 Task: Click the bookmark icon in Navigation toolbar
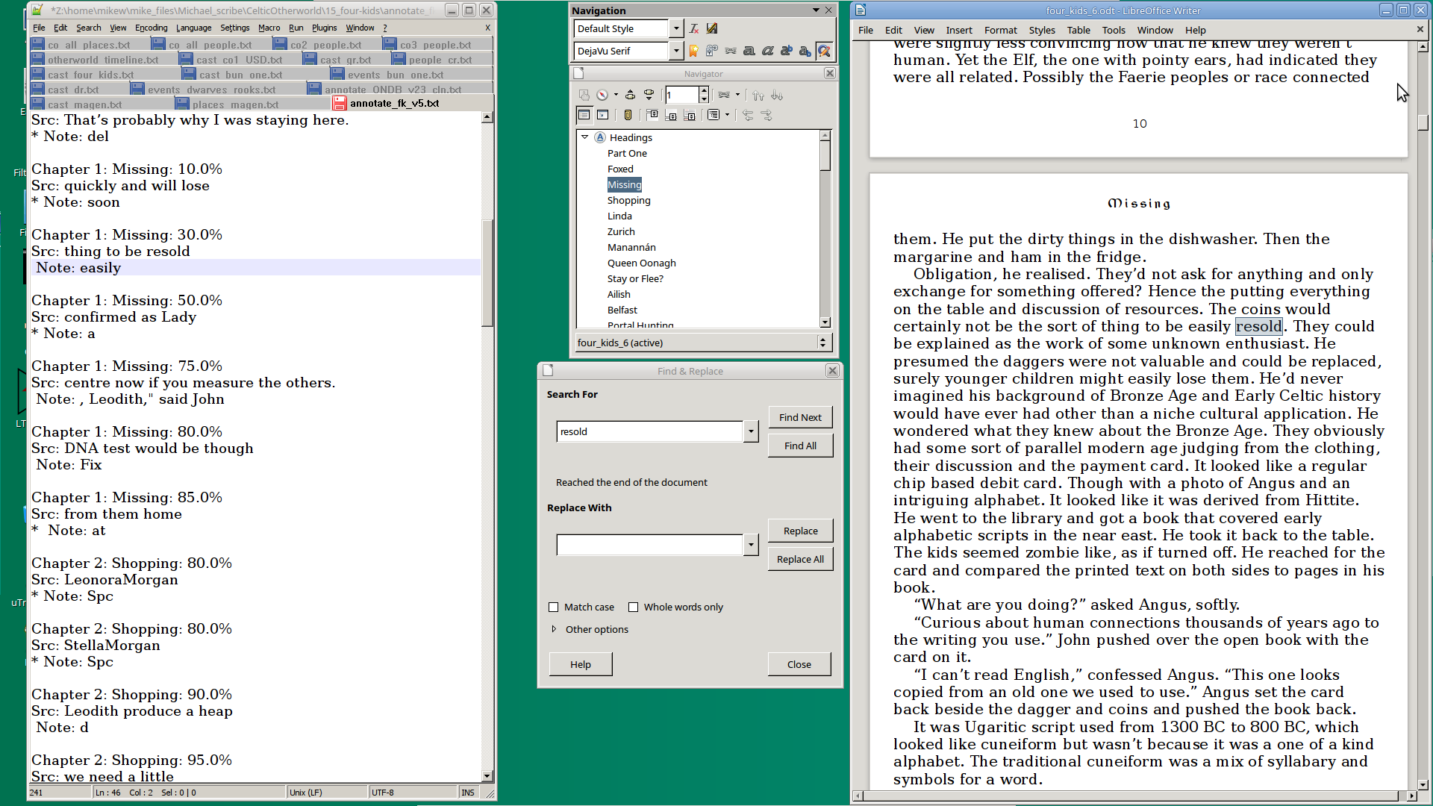coord(693,51)
